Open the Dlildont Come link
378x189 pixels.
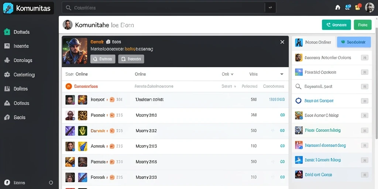coord(318,175)
